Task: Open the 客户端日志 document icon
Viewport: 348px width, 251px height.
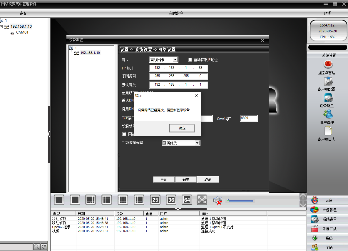Action: pos(328,131)
